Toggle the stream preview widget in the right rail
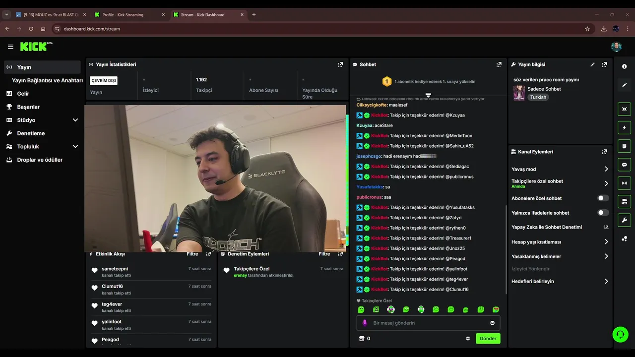635x357 pixels. click(x=624, y=109)
